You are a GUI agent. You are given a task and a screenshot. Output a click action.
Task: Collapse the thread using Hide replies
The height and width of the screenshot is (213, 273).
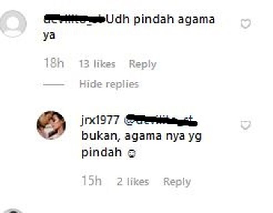(109, 84)
